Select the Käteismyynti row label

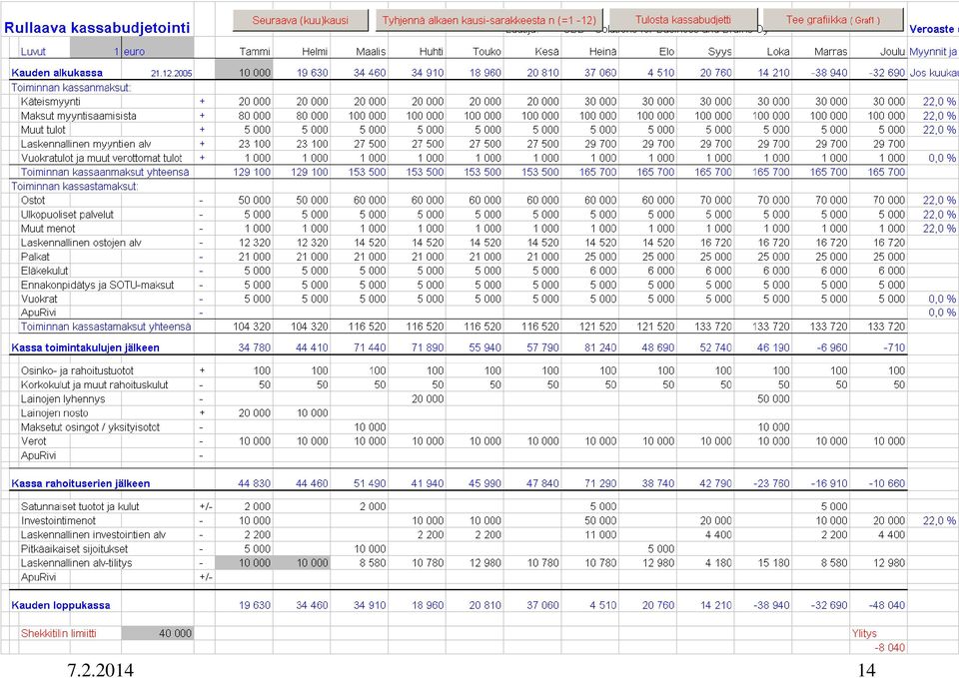click(50, 102)
